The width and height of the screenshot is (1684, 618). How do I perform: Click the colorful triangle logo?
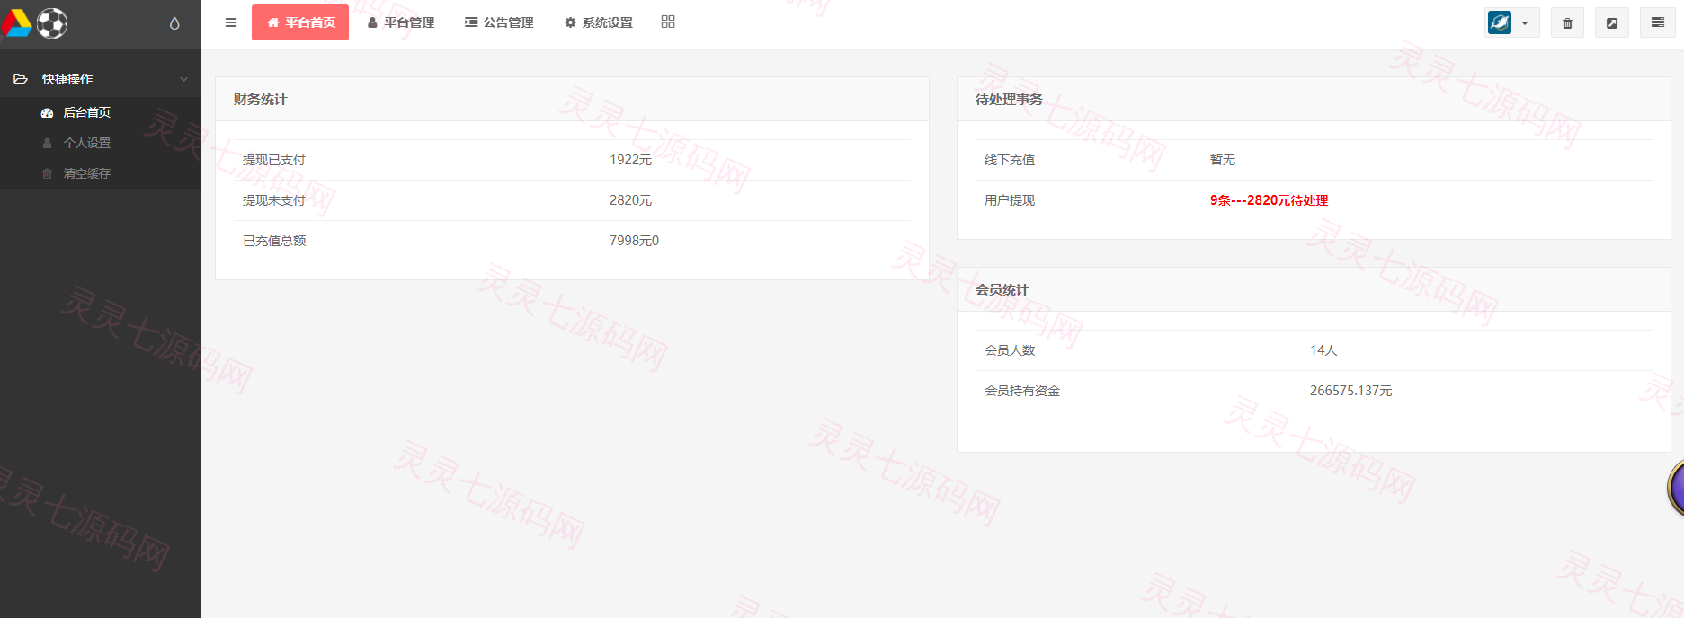coord(16,23)
